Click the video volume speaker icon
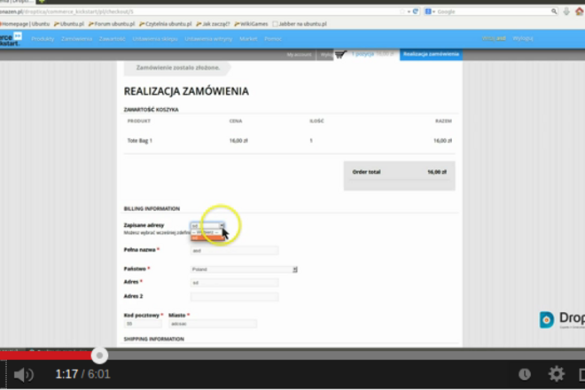 click(x=23, y=374)
